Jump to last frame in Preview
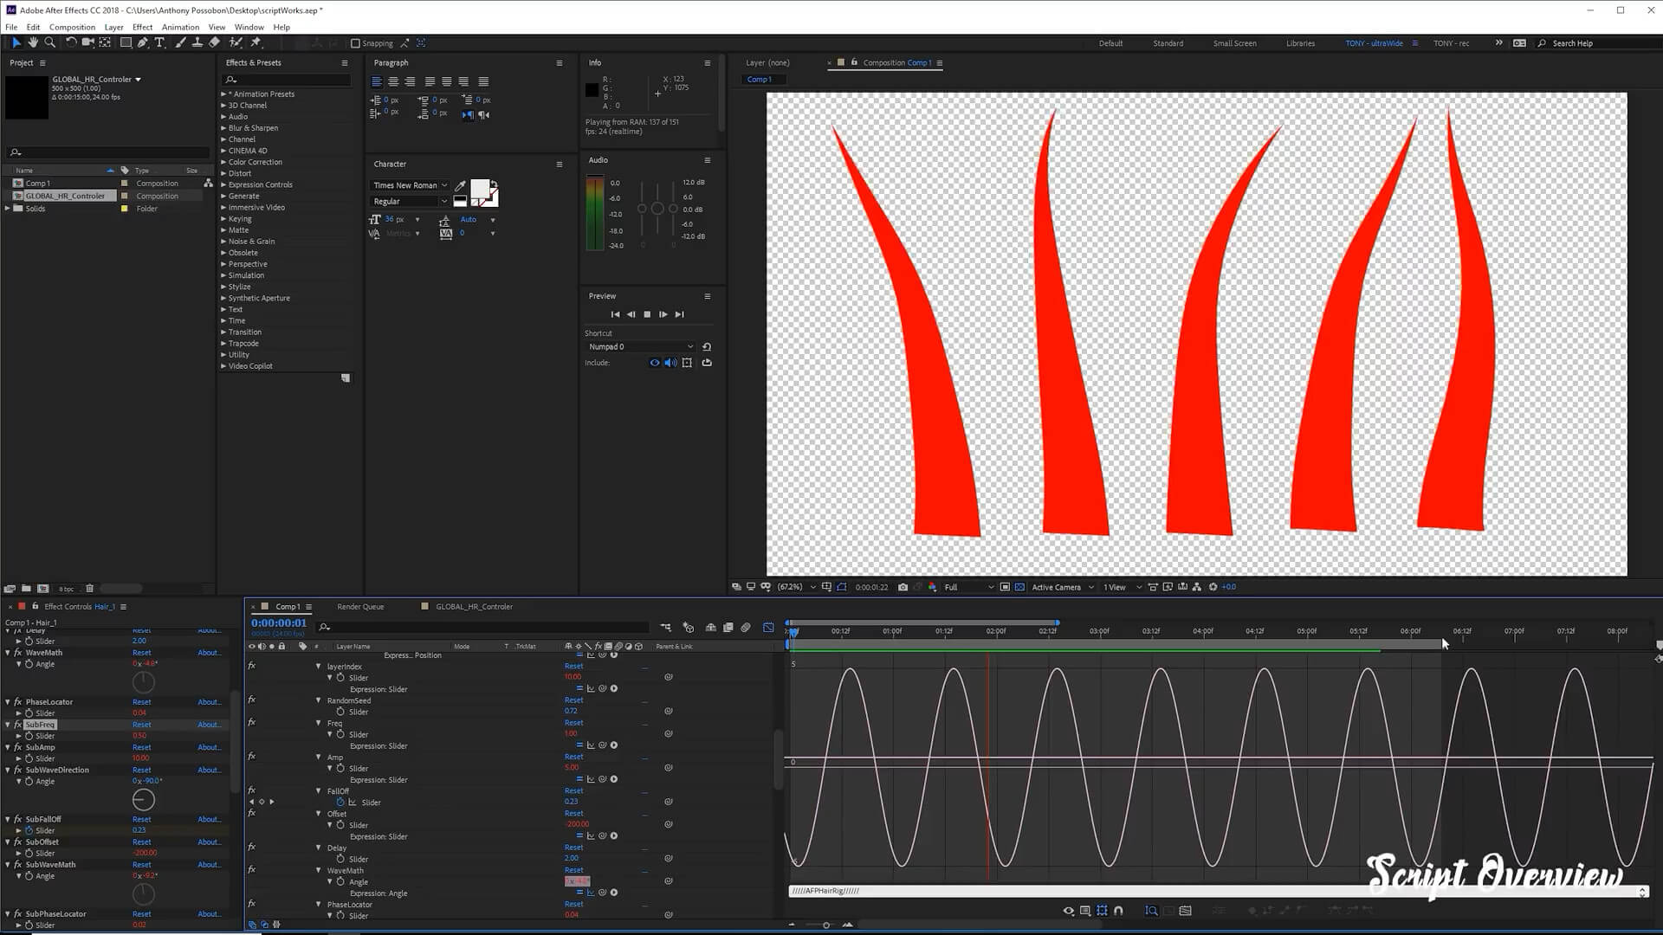The height and width of the screenshot is (935, 1663). (679, 314)
